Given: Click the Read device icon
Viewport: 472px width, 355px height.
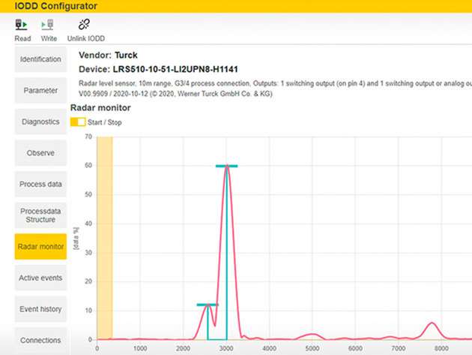Looking at the screenshot, I should [22, 25].
